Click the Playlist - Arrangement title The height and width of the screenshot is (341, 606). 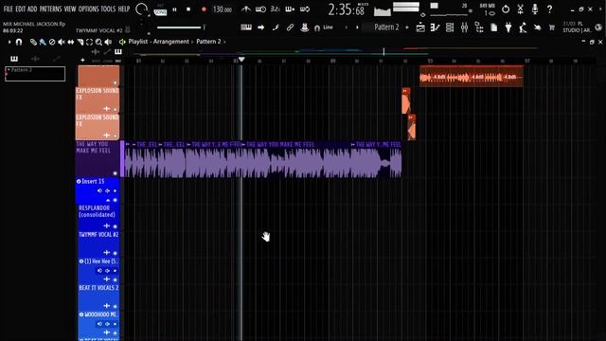159,42
